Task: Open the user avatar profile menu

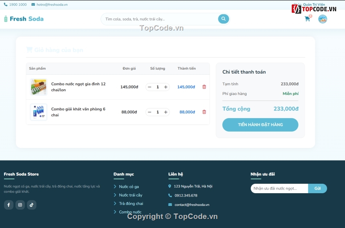Action: (x=322, y=19)
